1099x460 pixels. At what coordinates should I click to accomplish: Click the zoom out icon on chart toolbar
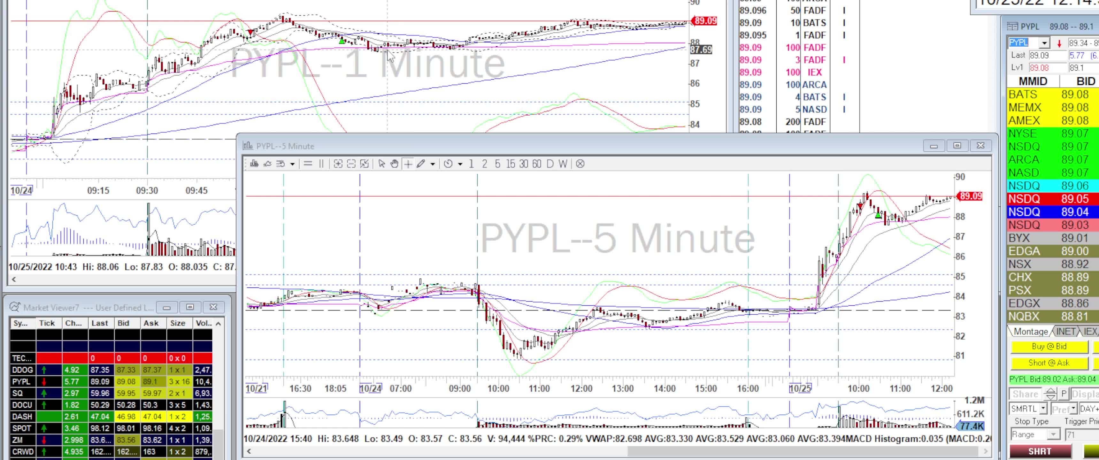point(351,164)
